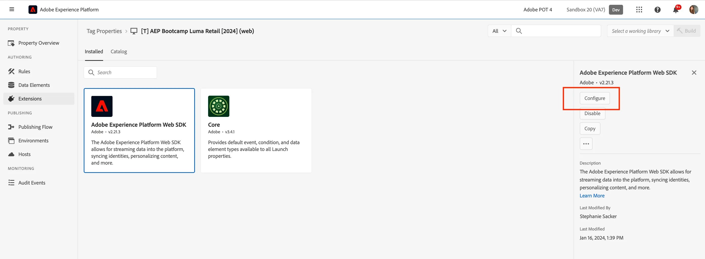Open the hamburger navigation menu
Screen dimensions: 705x259
[11, 9]
